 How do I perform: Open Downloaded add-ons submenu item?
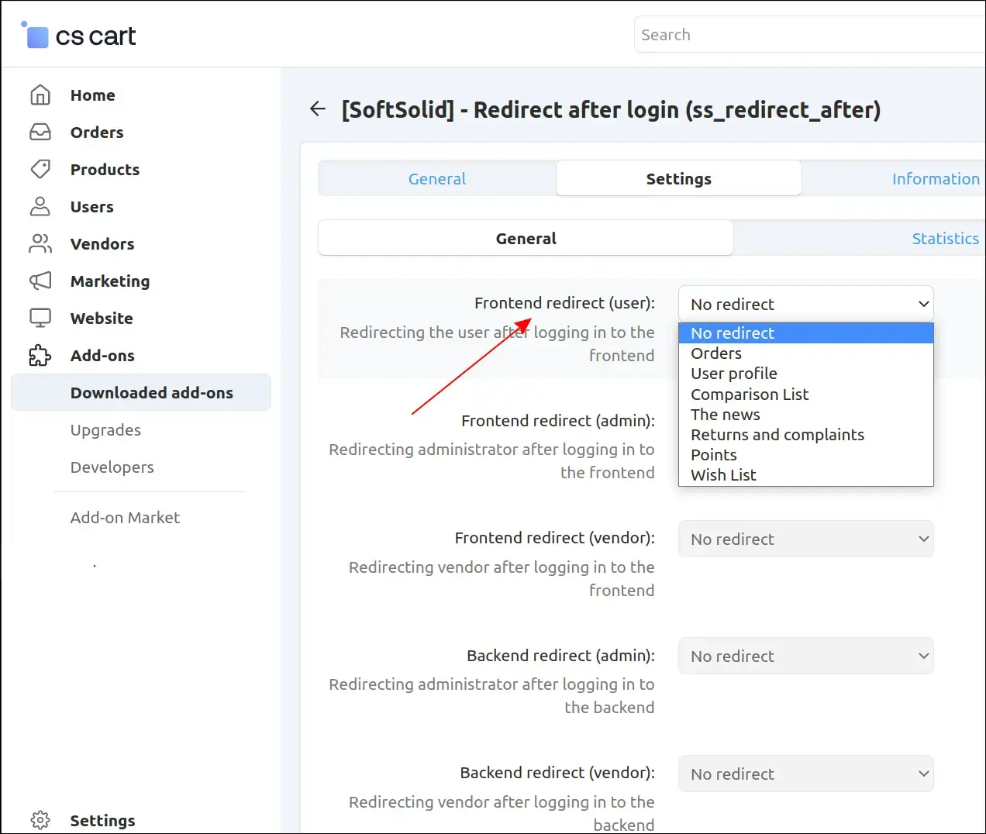(x=141, y=392)
